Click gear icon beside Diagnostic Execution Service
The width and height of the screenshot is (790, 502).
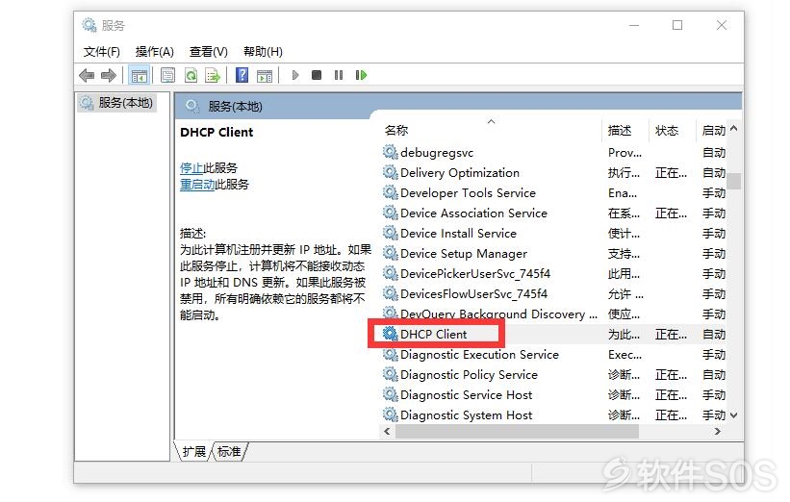point(390,354)
